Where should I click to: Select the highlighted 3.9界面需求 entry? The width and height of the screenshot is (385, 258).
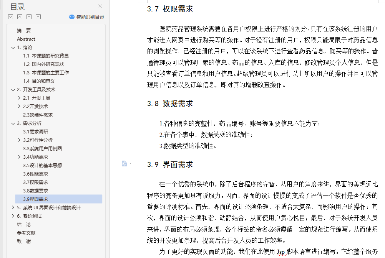[x=59, y=199]
